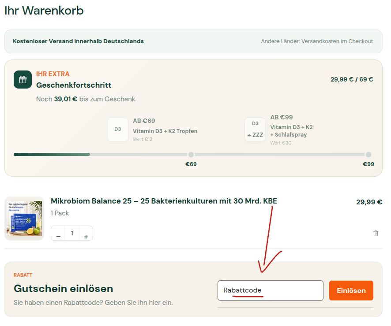This screenshot has width=391, height=326.
Task: Click the Gutschein einlösen heading
Action: (x=64, y=289)
